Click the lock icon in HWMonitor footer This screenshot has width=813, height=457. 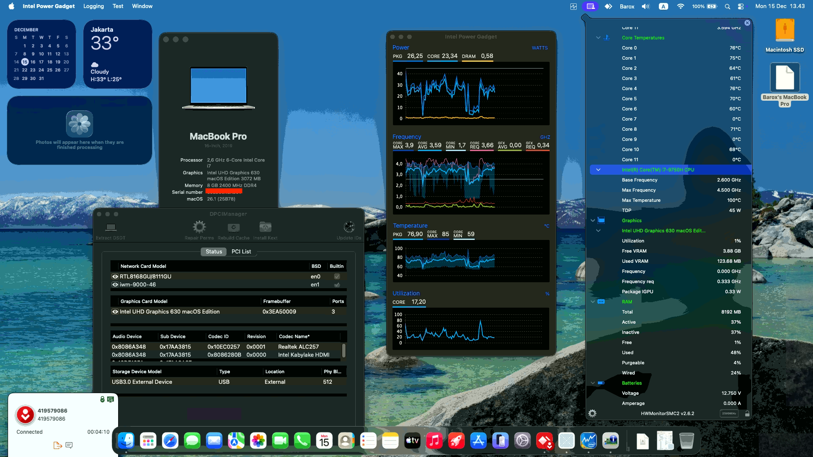tap(747, 413)
